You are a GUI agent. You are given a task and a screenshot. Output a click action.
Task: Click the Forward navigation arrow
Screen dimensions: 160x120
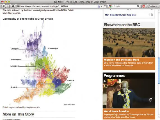click(8, 6)
